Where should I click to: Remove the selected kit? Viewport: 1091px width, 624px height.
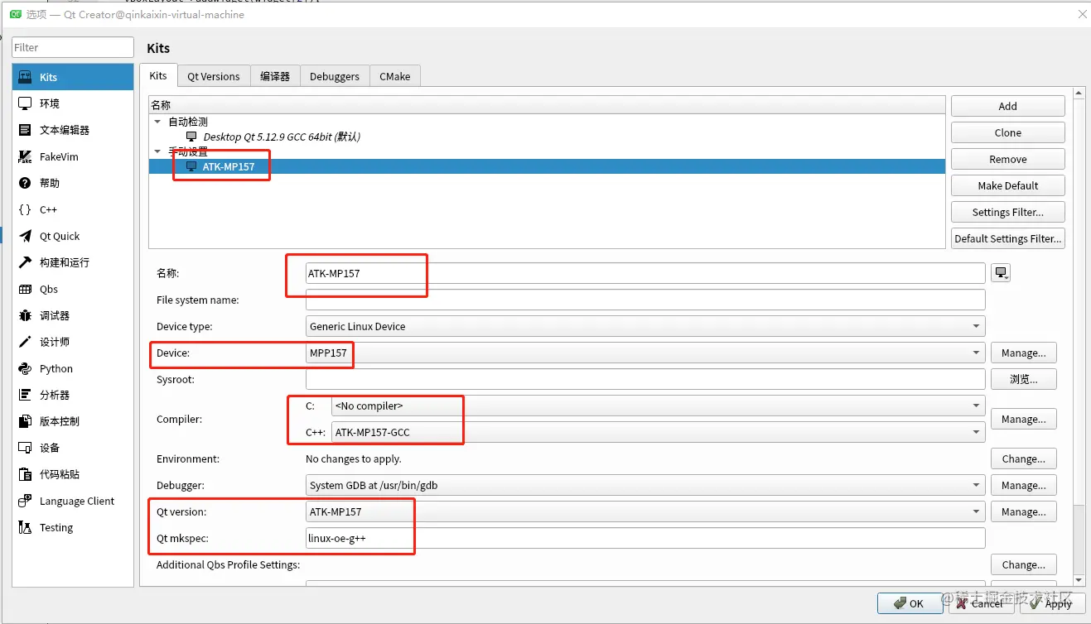pyautogui.click(x=1008, y=159)
